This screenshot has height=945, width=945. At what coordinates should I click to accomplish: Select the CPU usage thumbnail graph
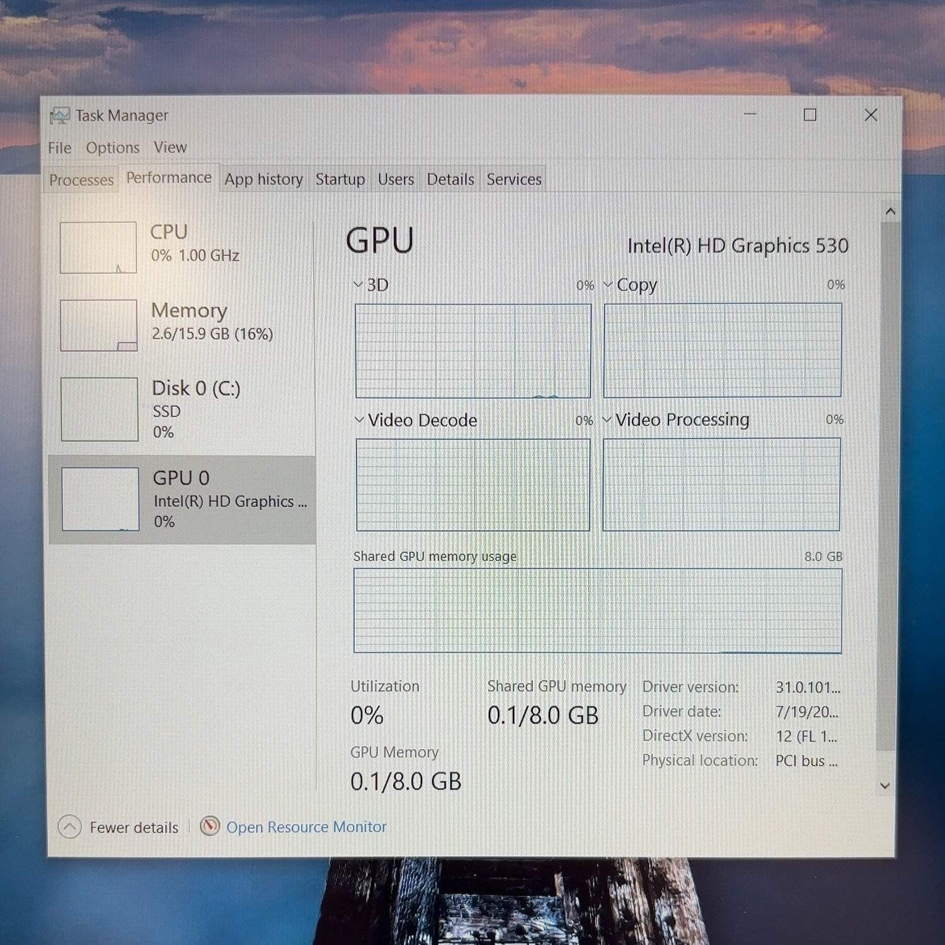coord(98,248)
